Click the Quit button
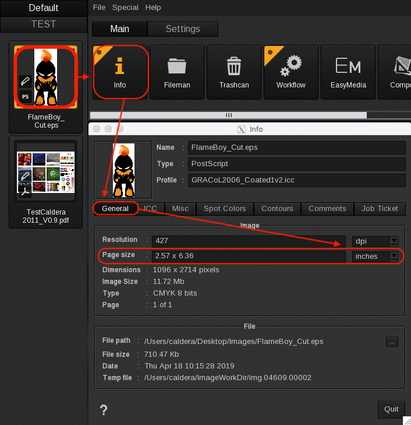 [391, 409]
